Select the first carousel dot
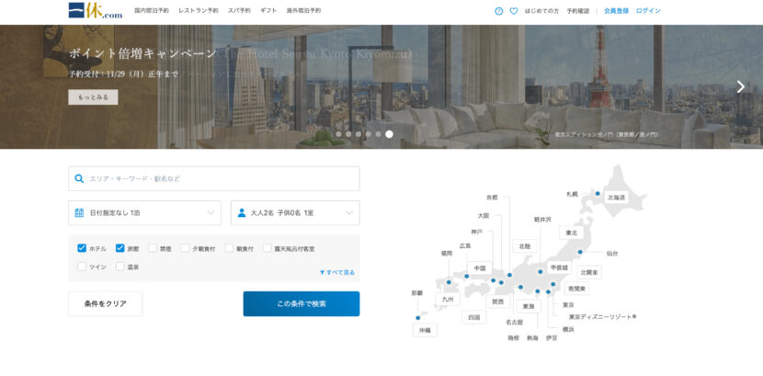763x376 pixels. pyautogui.click(x=338, y=134)
